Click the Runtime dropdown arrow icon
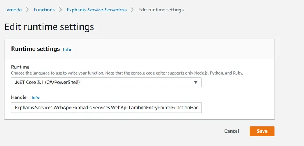The height and width of the screenshot is (146, 304). click(196, 83)
